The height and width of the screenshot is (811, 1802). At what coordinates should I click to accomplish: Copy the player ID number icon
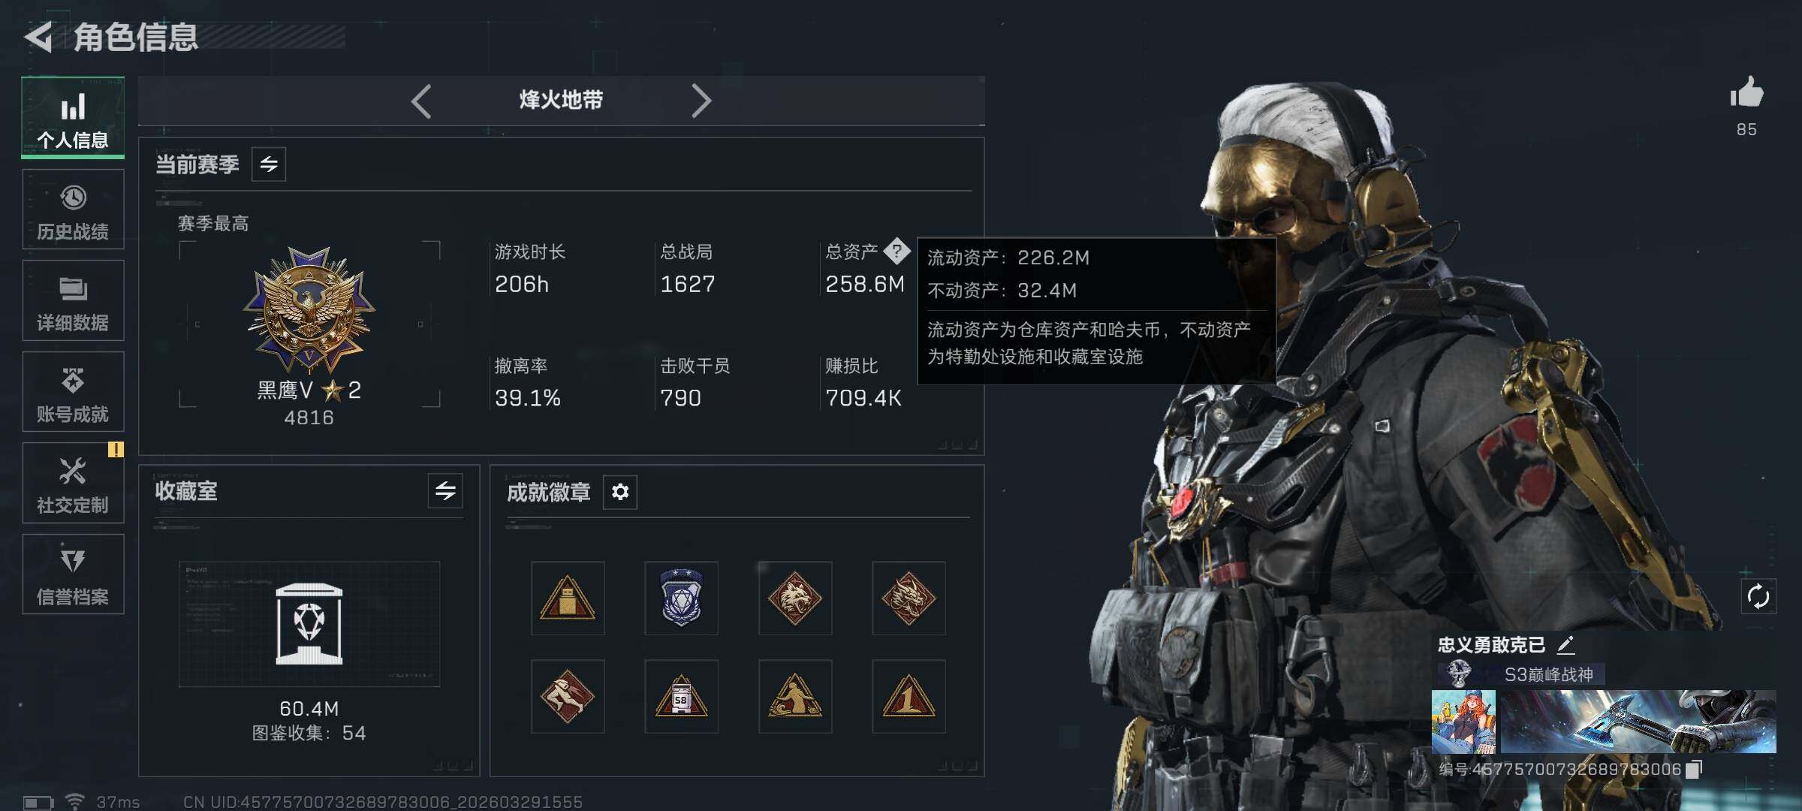tap(1694, 769)
